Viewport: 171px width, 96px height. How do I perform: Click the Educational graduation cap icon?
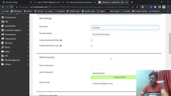tap(3, 39)
